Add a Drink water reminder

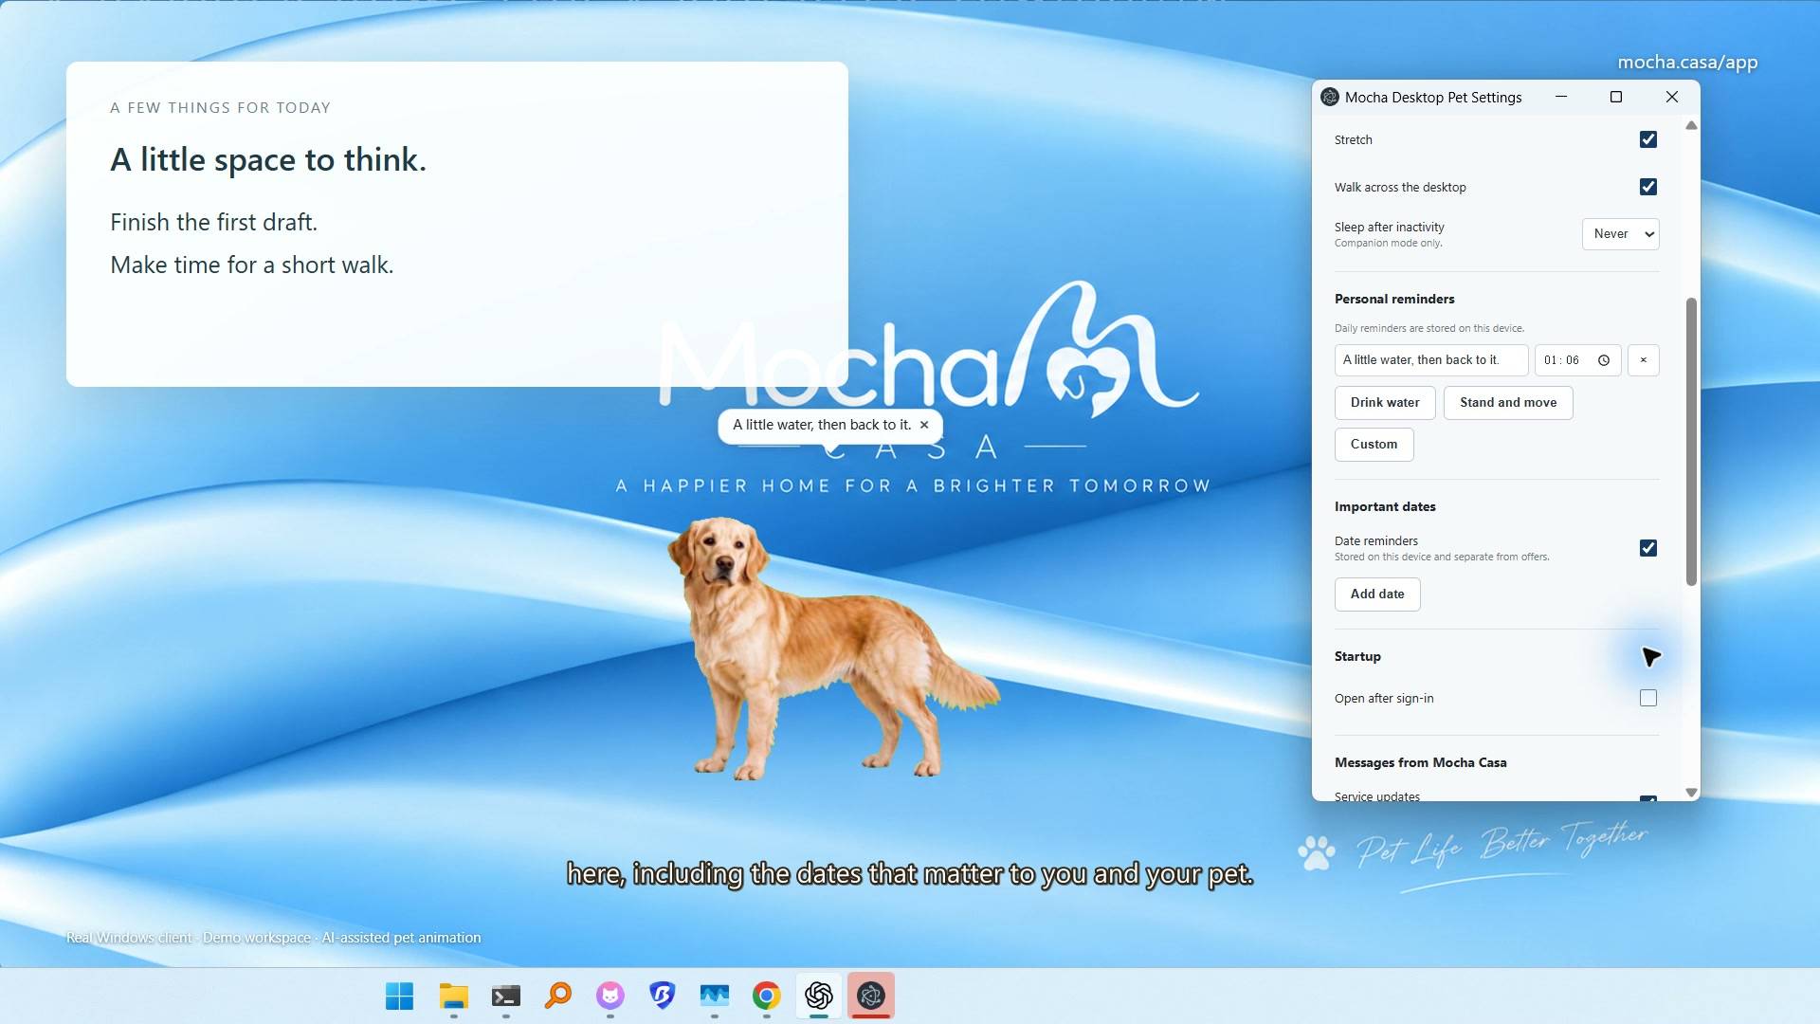(1385, 403)
